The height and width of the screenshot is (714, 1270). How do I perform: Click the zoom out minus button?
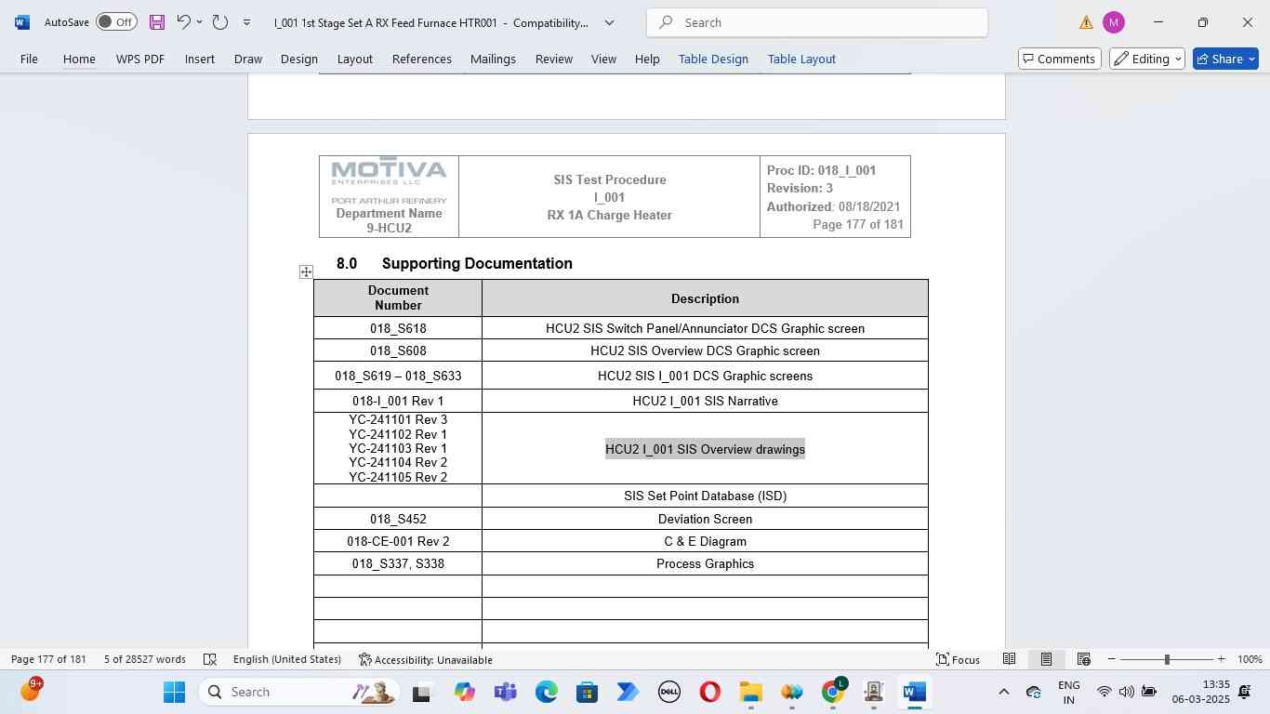[x=1111, y=659]
